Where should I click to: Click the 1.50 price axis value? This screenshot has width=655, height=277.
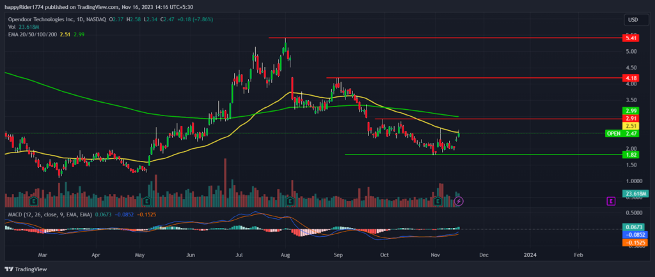(631, 165)
